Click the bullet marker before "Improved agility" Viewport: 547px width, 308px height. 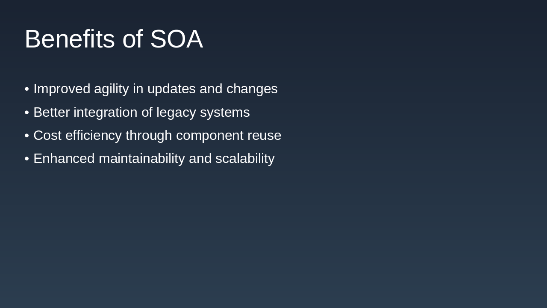(27, 89)
